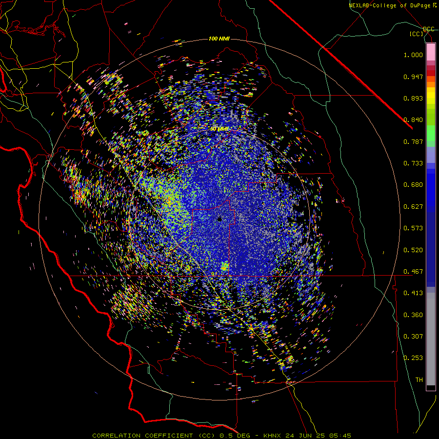439x439 pixels.
Task: Click the TH threshold label
Action: coord(419,380)
